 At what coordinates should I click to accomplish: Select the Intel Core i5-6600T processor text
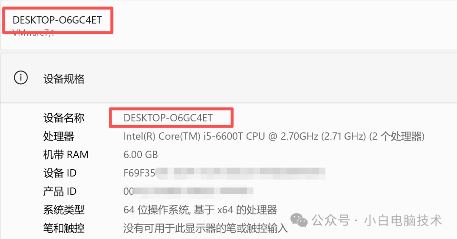point(274,136)
